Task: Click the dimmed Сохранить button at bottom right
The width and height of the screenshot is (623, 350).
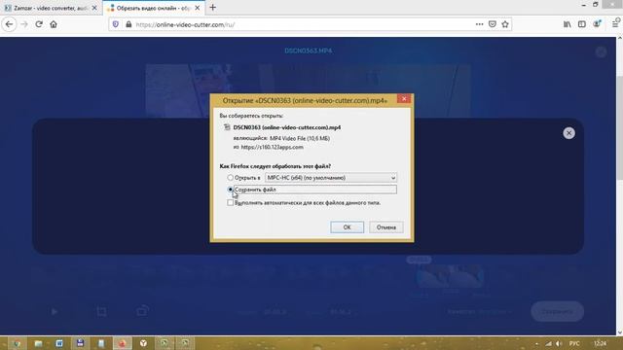Action: coord(557,311)
